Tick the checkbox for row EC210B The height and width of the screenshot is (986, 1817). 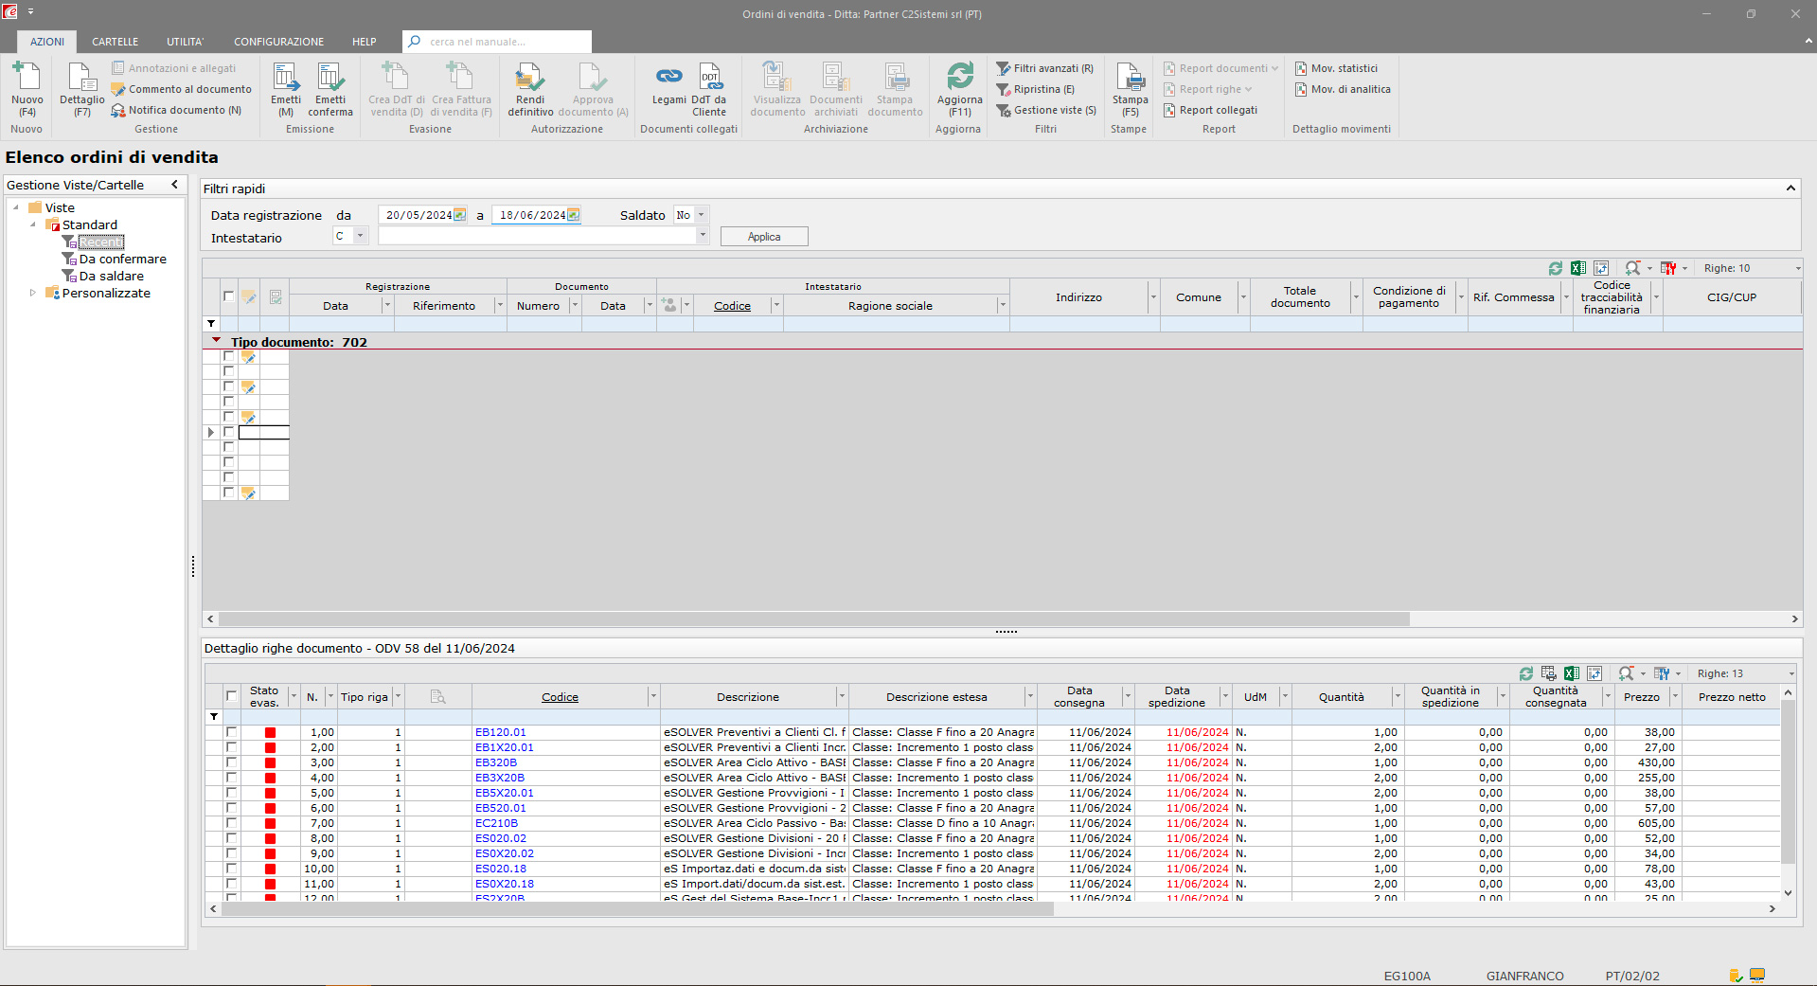click(231, 823)
